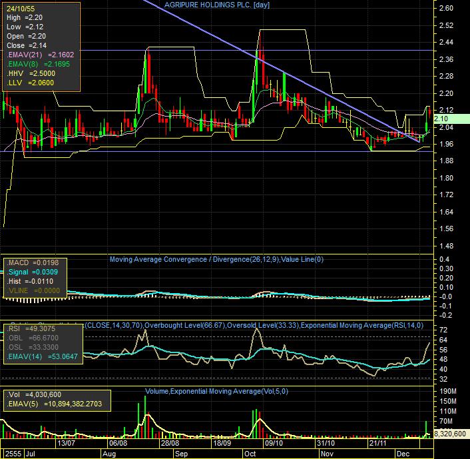Click the 72 RSI axis label
Image resolution: width=470 pixels, height=459 pixels.
443,330
